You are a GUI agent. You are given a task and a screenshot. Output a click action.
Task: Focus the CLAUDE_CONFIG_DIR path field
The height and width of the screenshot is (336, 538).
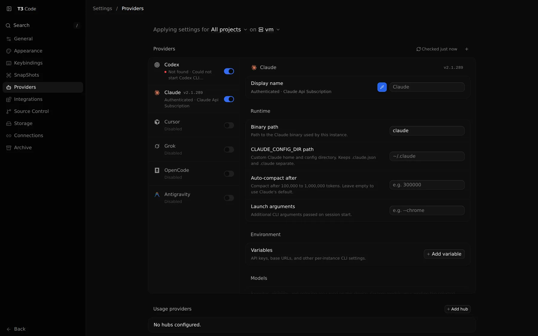(x=427, y=156)
